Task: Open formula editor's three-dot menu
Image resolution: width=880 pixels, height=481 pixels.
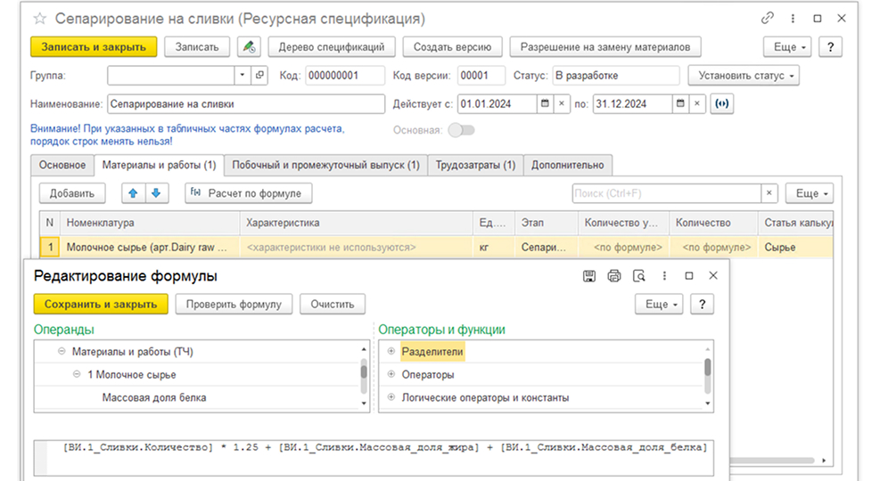Action: 664,276
